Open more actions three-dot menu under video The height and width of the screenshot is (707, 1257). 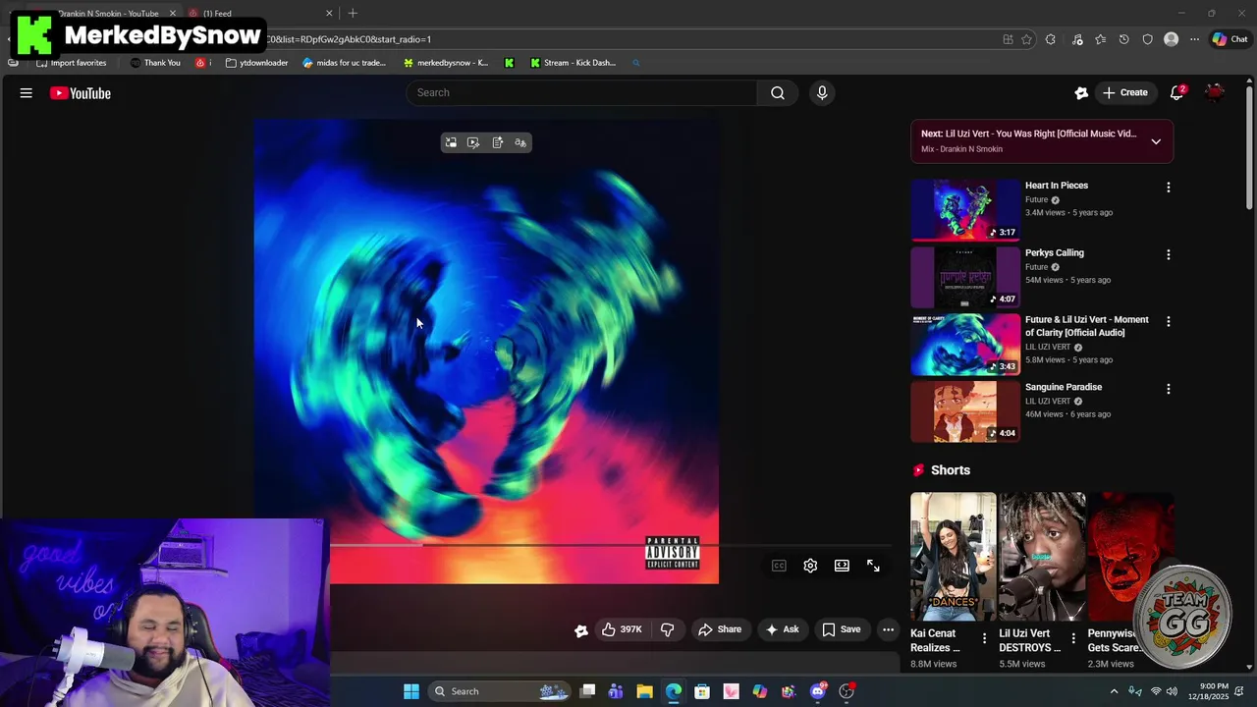888,629
